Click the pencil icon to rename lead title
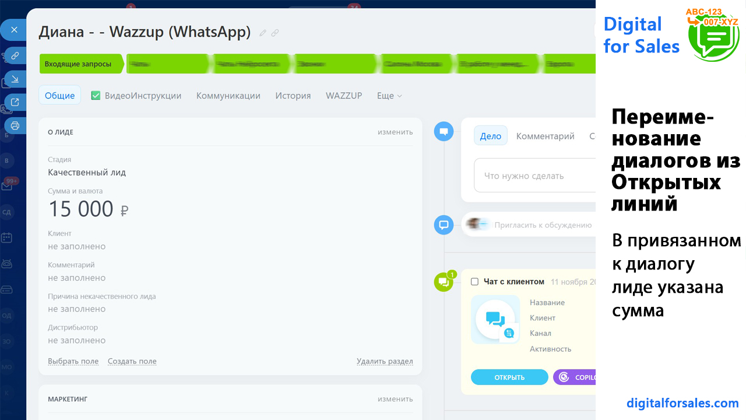This screenshot has width=746, height=420. pyautogui.click(x=263, y=33)
